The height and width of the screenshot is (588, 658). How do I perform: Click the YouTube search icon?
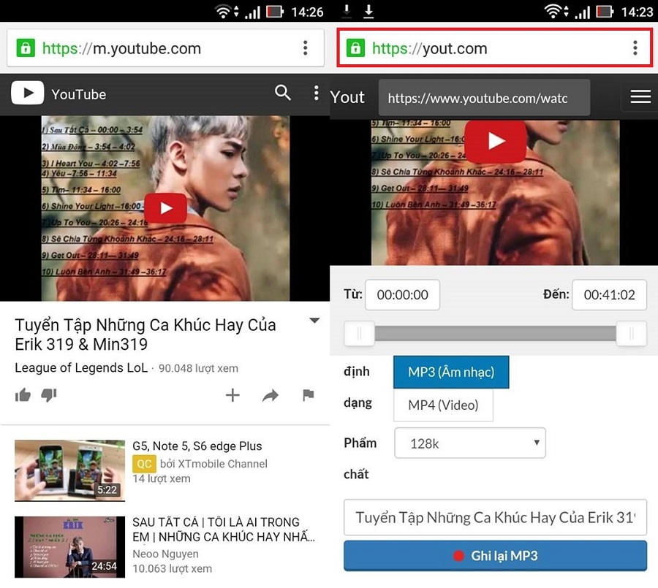pos(283,93)
